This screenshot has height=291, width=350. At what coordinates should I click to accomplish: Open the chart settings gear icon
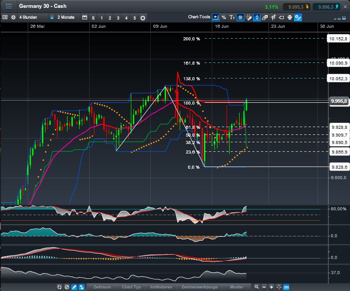[13, 17]
